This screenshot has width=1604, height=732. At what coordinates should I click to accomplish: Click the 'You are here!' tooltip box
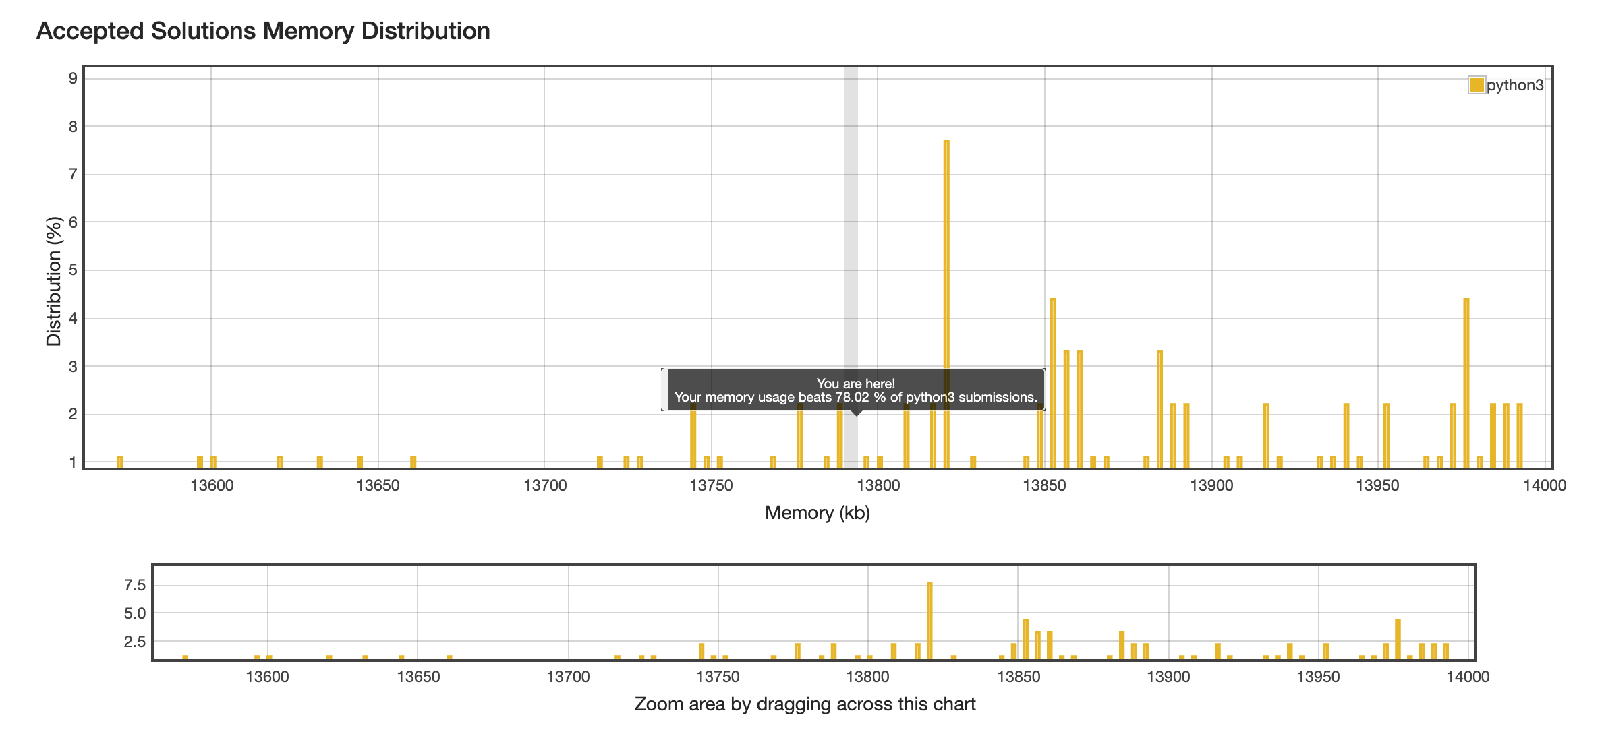(855, 390)
